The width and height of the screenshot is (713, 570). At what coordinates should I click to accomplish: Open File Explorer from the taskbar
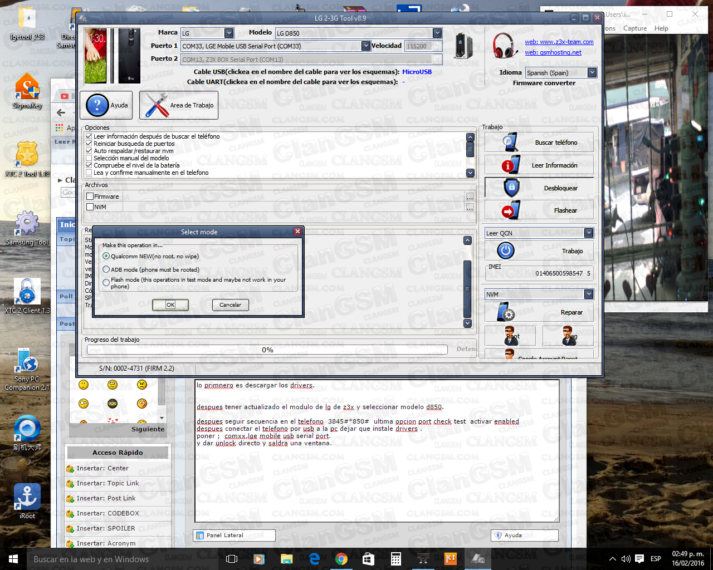[x=287, y=559]
